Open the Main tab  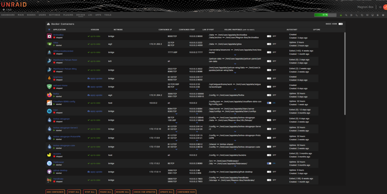tap(21, 15)
